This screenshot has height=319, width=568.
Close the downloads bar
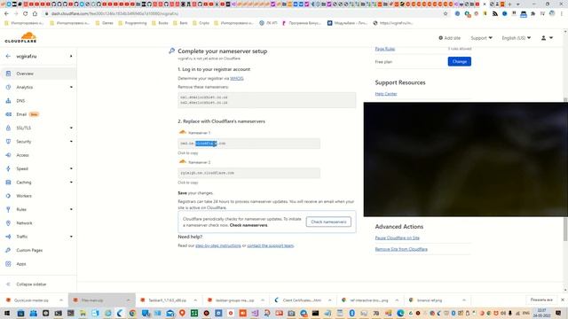click(x=563, y=300)
